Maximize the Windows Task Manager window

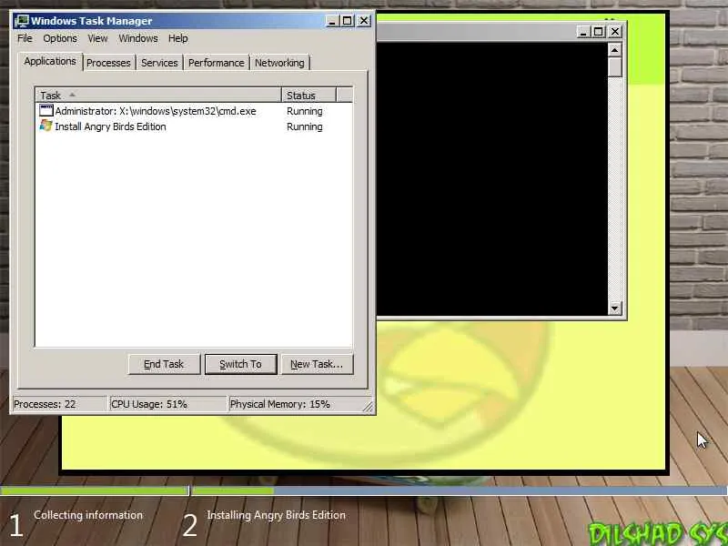[x=348, y=21]
